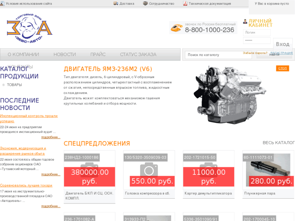
Task: Open Двигатель Б/КП И СЦ. ОСН. КОМПЛ. product
Action: tap(89, 195)
